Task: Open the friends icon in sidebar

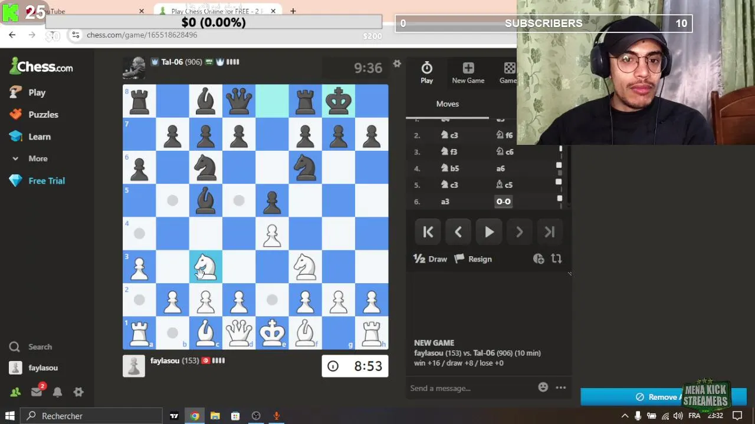Action: tap(15, 392)
